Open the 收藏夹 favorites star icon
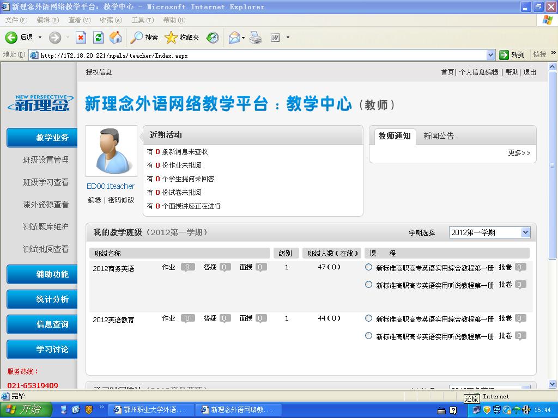 tap(171, 38)
